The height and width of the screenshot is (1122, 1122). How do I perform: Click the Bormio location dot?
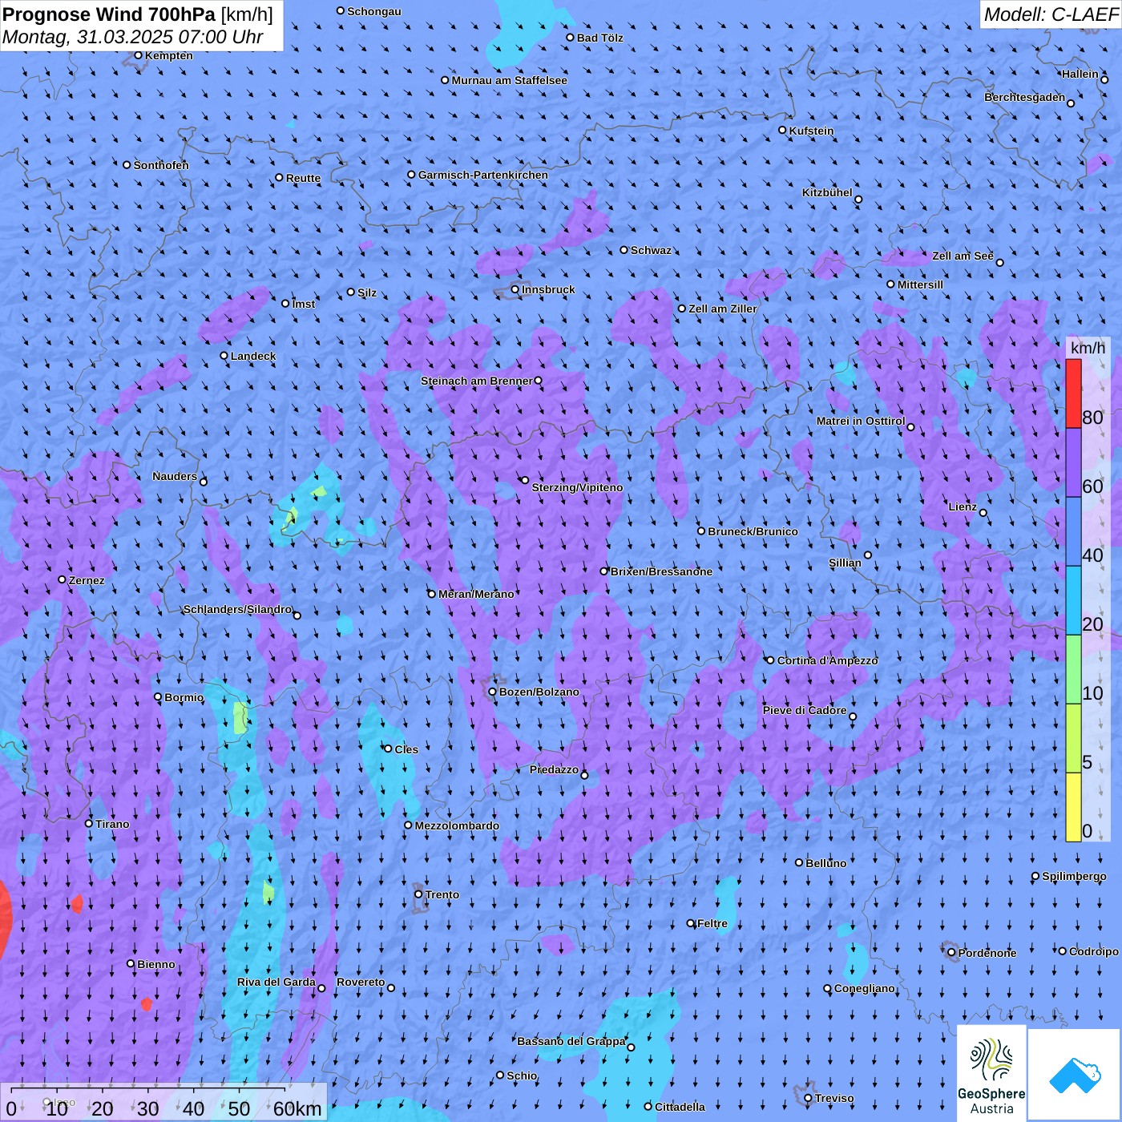pos(158,697)
